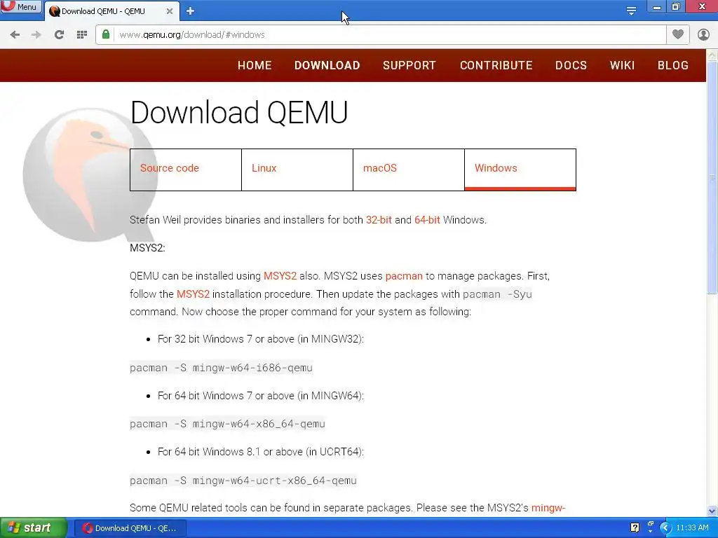Viewport: 718px width, 538px height.
Task: Bookmark page with the heart icon
Action: pos(678,34)
